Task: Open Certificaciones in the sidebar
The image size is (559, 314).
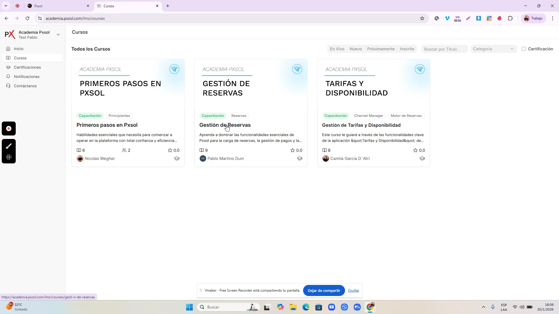Action: point(32,67)
